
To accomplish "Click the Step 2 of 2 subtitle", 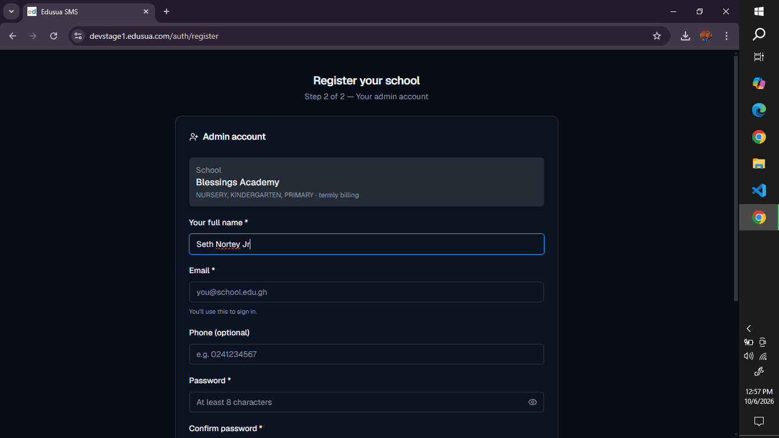I will click(x=367, y=96).
